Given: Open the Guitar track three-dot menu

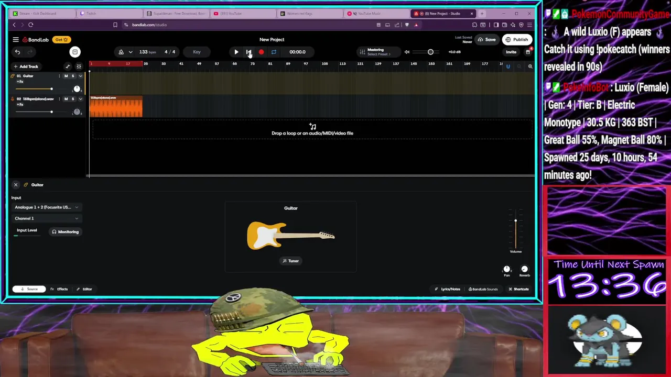Looking at the screenshot, I should 59,76.
